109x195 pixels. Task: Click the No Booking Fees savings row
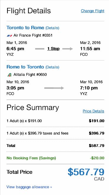55,158
